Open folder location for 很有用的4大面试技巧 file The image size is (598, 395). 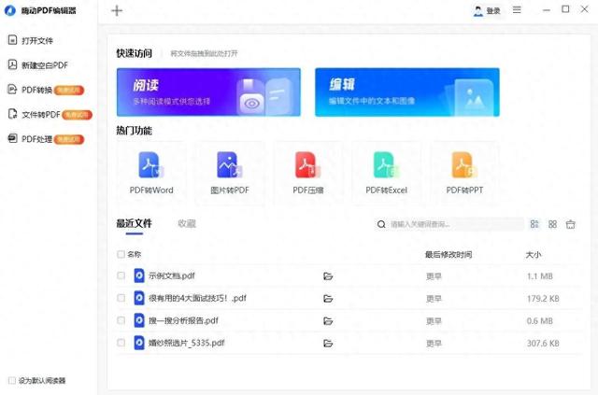328,299
